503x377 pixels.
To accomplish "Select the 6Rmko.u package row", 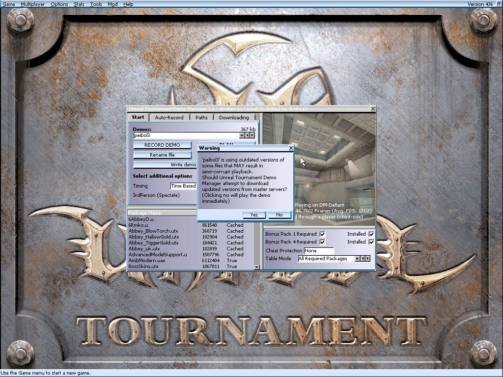I will (x=191, y=225).
